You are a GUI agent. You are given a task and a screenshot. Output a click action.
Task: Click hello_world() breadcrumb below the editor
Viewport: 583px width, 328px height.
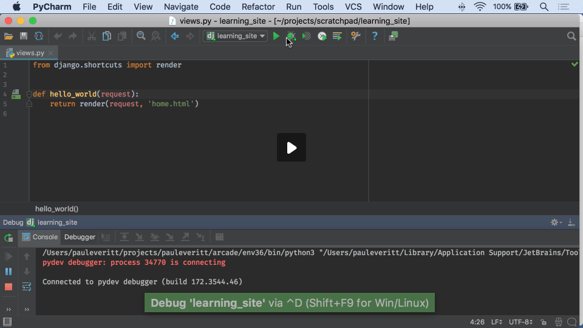(x=57, y=209)
